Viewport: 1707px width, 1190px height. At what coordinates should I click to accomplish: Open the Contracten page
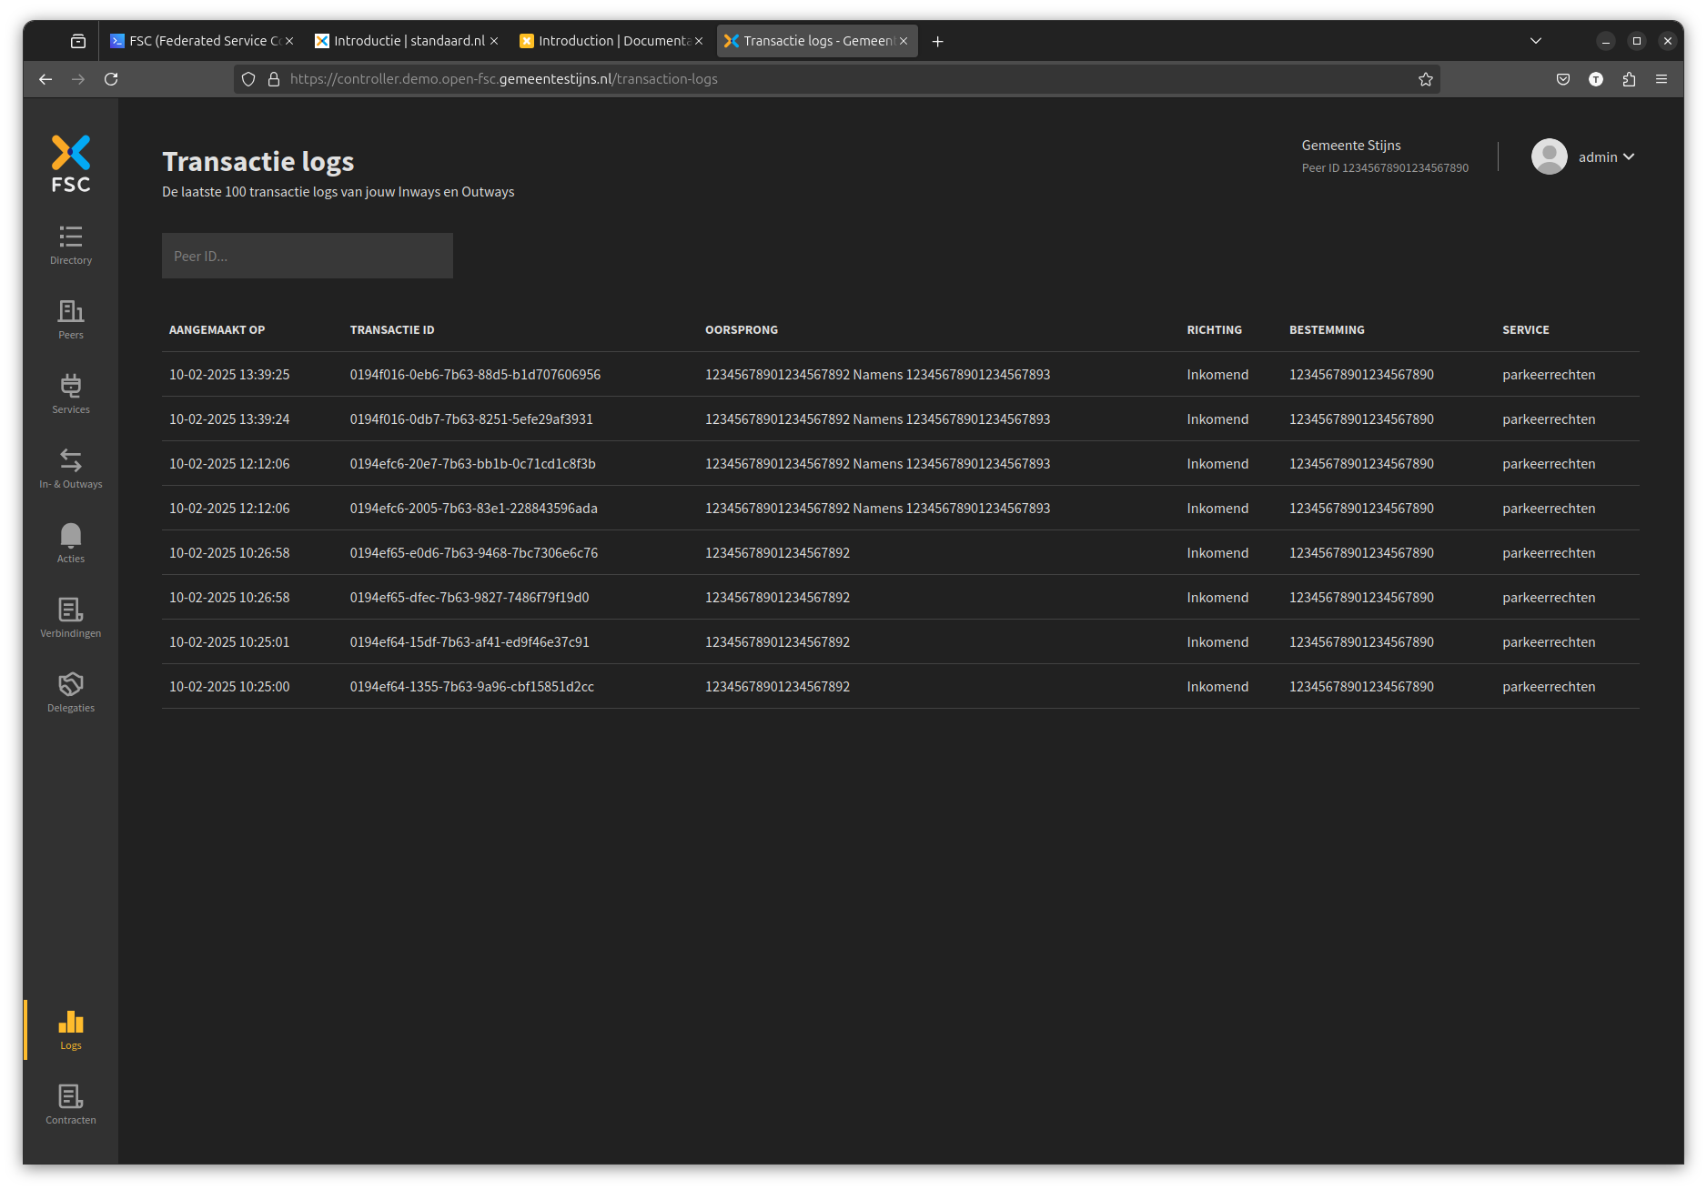70,1104
